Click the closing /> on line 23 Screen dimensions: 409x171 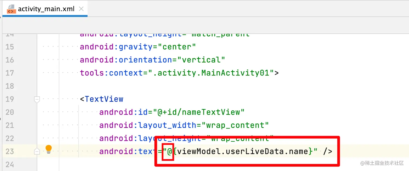pyautogui.click(x=328, y=151)
